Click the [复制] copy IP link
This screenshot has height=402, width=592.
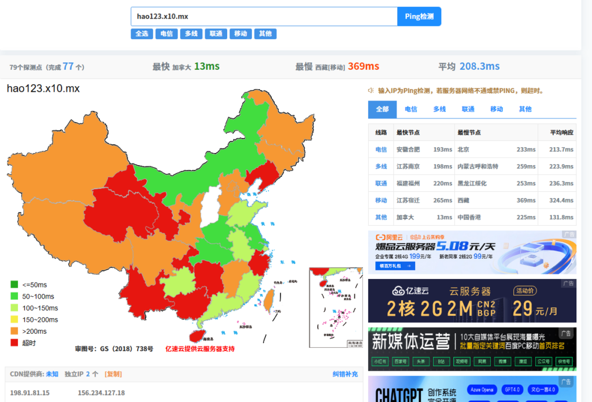point(113,374)
